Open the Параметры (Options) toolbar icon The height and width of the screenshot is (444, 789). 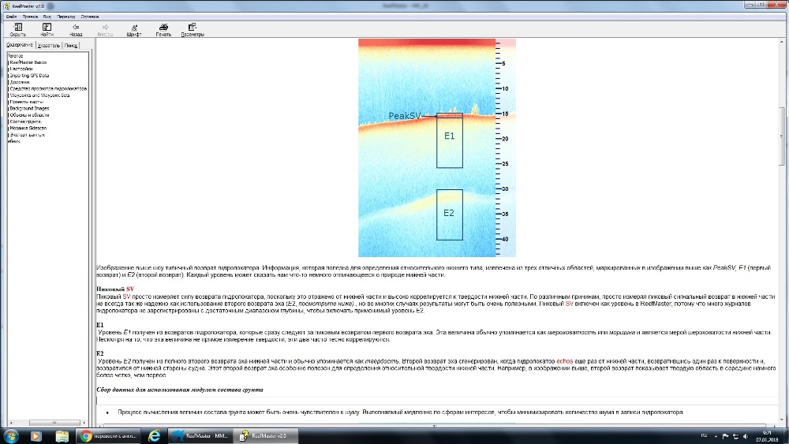click(193, 30)
